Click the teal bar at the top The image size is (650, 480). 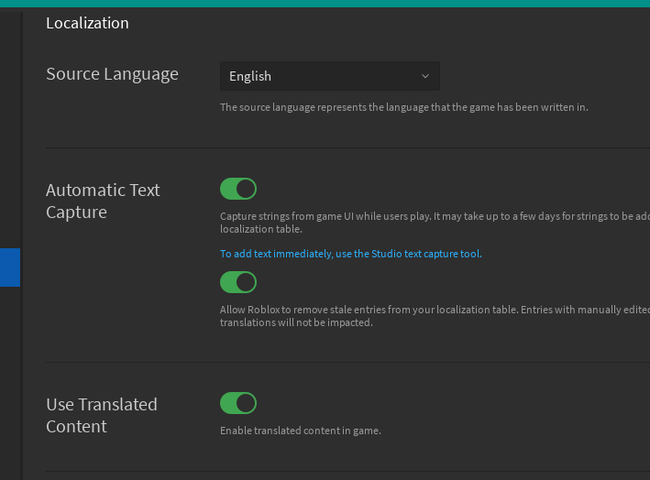click(325, 3)
